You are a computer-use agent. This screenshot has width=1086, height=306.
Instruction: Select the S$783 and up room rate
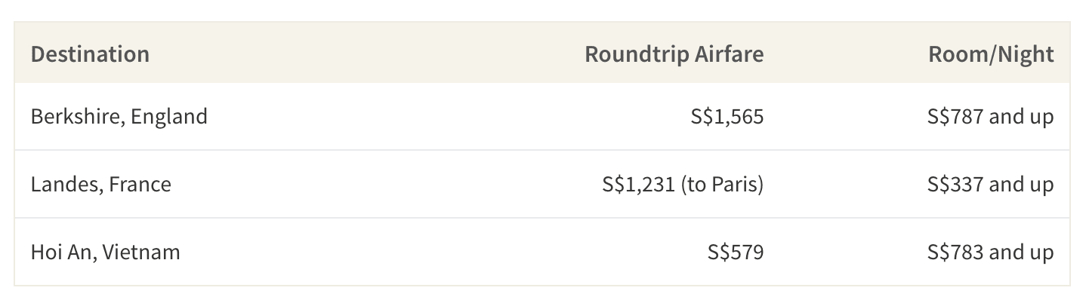(991, 252)
